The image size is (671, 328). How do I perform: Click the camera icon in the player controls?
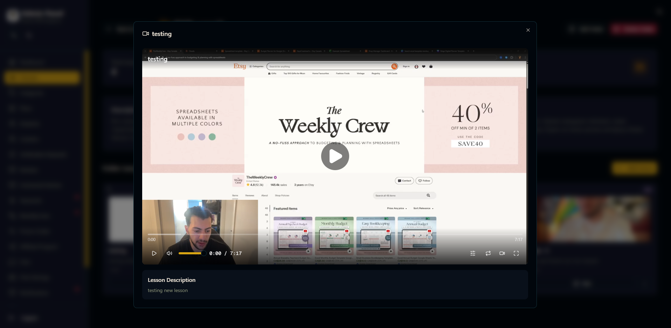[502, 253]
